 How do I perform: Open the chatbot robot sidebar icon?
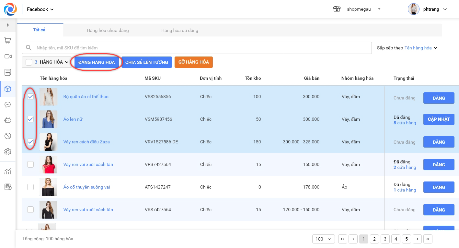8,120
